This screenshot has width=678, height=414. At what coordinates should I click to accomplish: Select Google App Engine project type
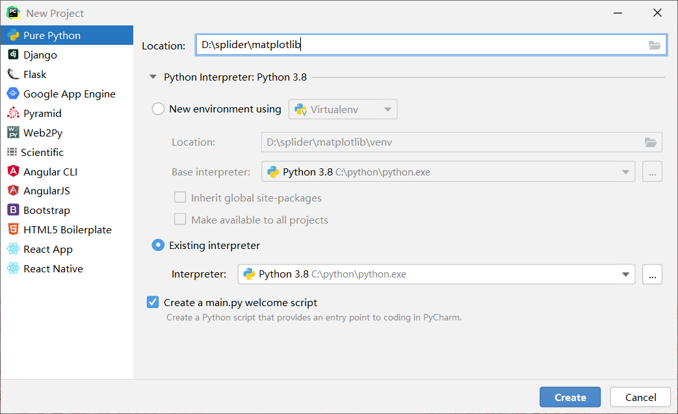(66, 94)
